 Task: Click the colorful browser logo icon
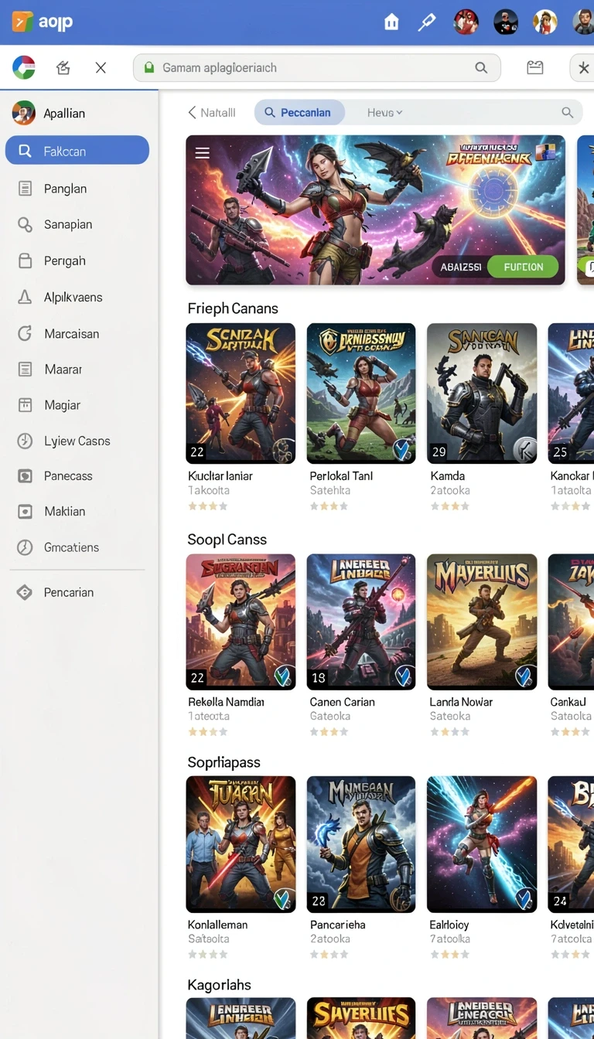point(24,68)
